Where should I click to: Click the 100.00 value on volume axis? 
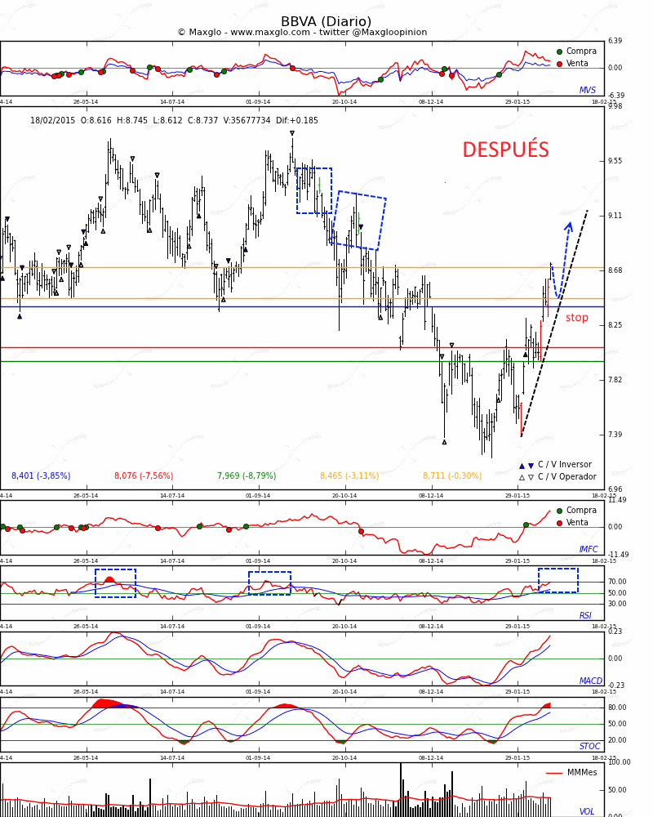tap(620, 762)
